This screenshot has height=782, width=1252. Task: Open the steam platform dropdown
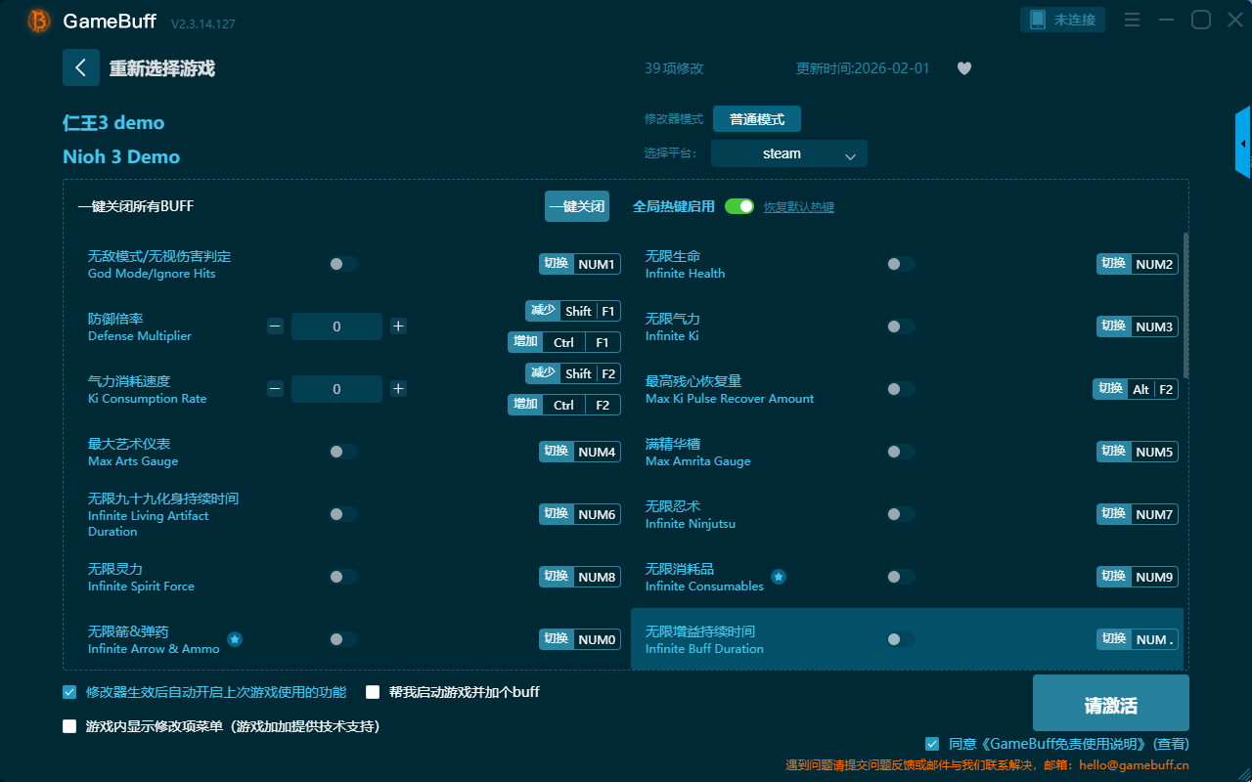click(788, 153)
